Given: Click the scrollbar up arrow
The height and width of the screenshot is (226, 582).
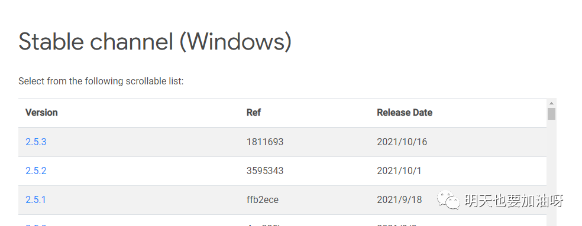Looking at the screenshot, I should tap(551, 103).
